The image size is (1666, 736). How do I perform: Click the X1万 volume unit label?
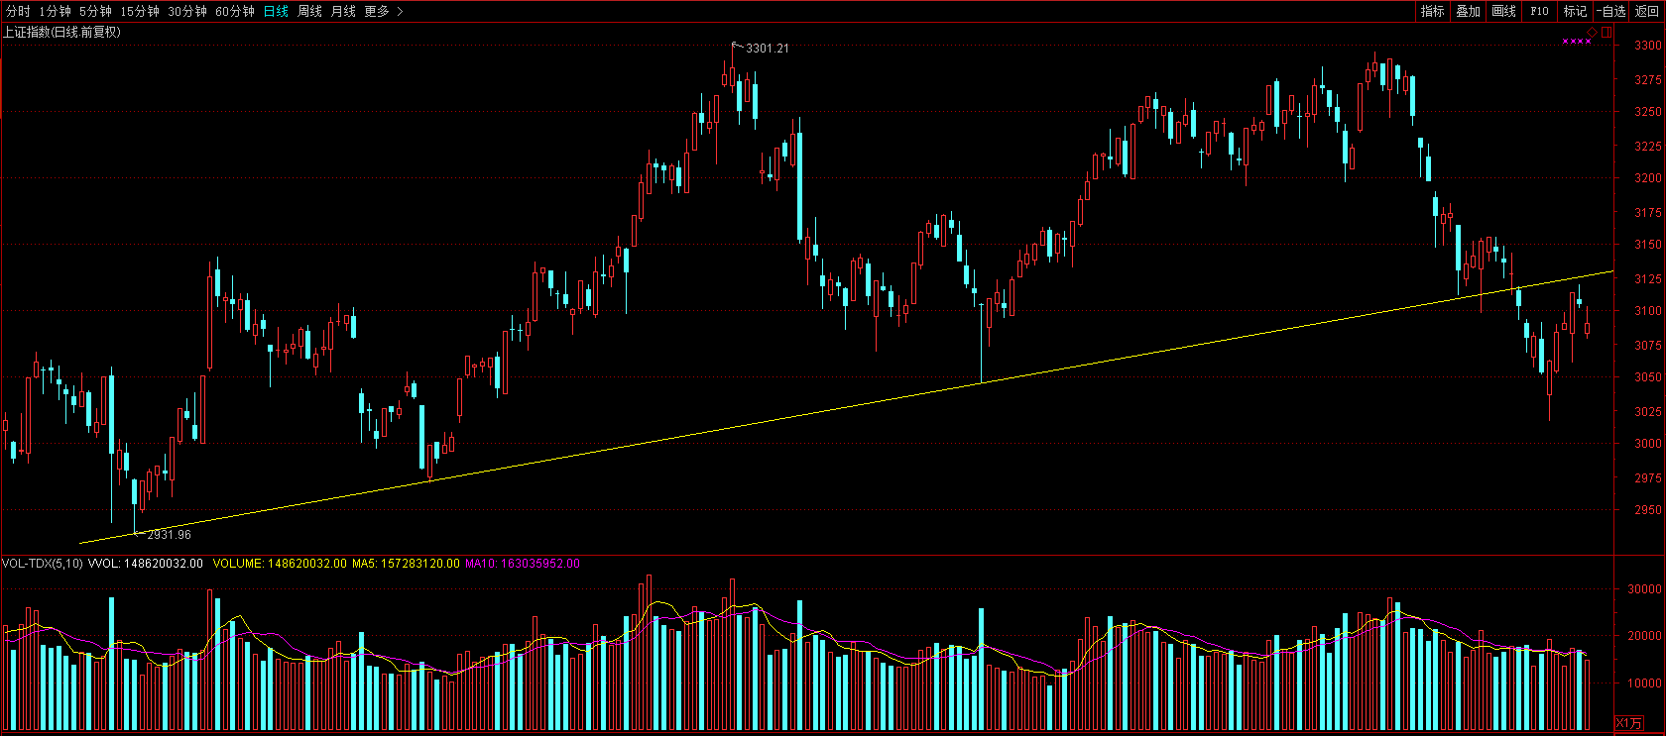1629,723
